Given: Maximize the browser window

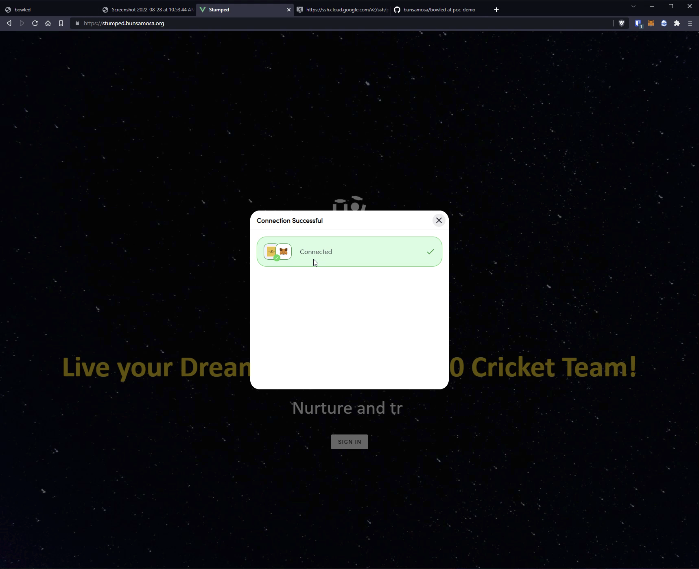Looking at the screenshot, I should (x=671, y=6).
